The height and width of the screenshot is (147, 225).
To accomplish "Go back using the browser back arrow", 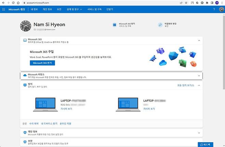I will click(3, 3).
